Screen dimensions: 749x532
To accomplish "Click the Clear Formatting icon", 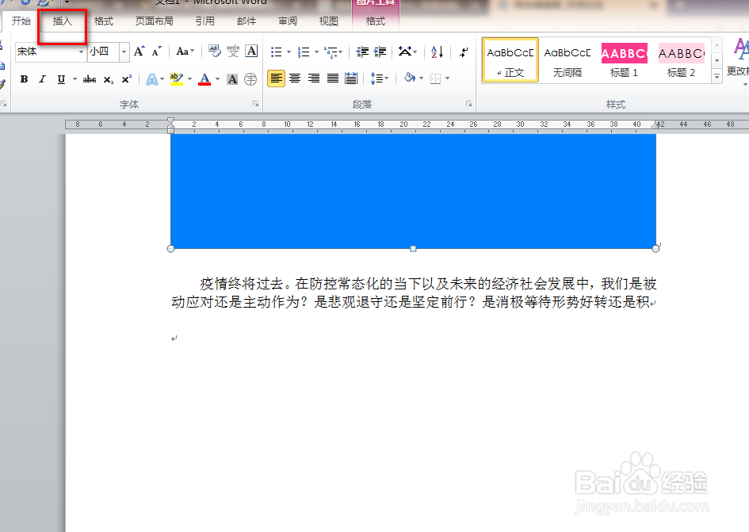I will 215,52.
